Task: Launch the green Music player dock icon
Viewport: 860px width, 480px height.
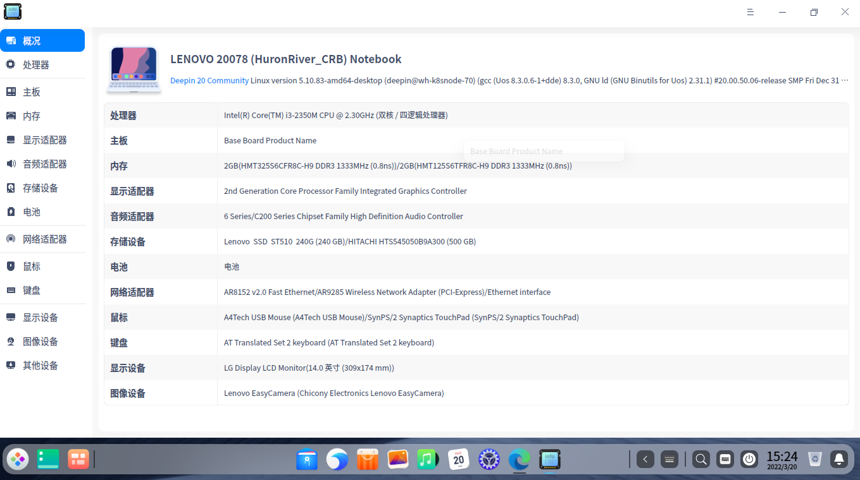Action: point(428,459)
